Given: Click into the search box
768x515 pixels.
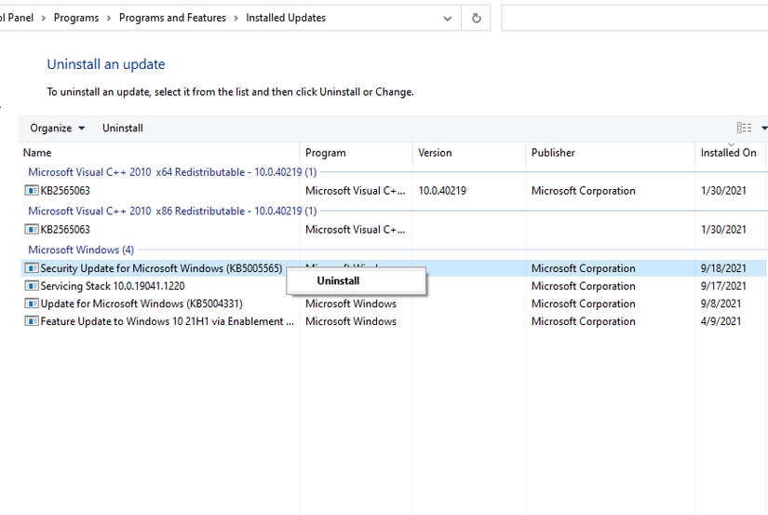Looking at the screenshot, I should click(635, 18).
